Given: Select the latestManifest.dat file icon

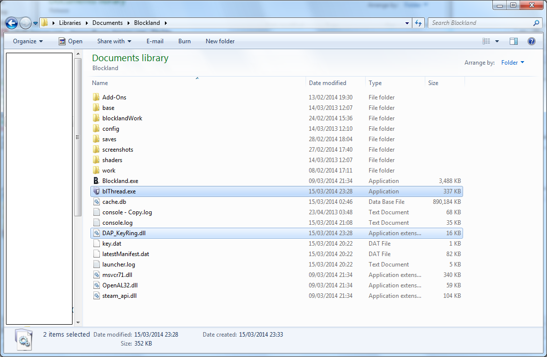Looking at the screenshot, I should [96, 254].
